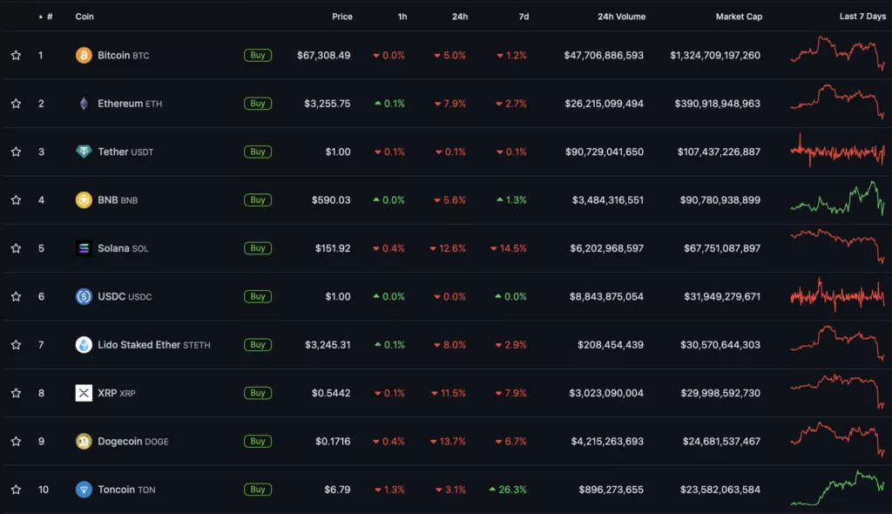This screenshot has width=892, height=514.
Task: View Solana's 7-day sparkline chart
Action: (837, 246)
